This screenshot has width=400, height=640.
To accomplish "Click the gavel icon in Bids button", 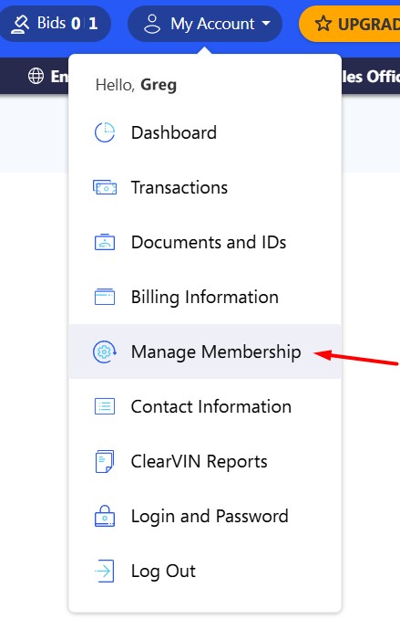I will (x=20, y=24).
